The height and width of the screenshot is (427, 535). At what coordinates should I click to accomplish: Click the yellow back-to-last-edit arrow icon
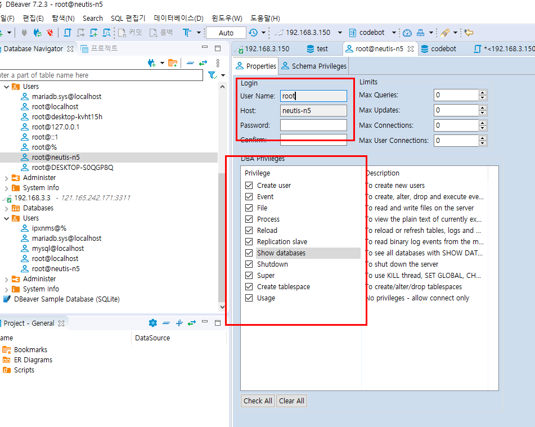coord(469,33)
